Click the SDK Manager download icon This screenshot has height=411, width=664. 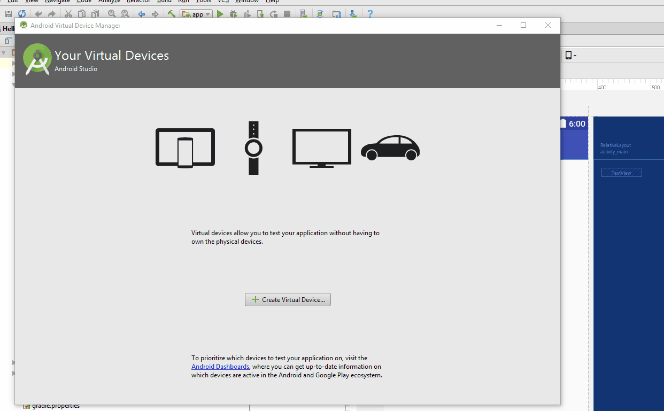[353, 14]
